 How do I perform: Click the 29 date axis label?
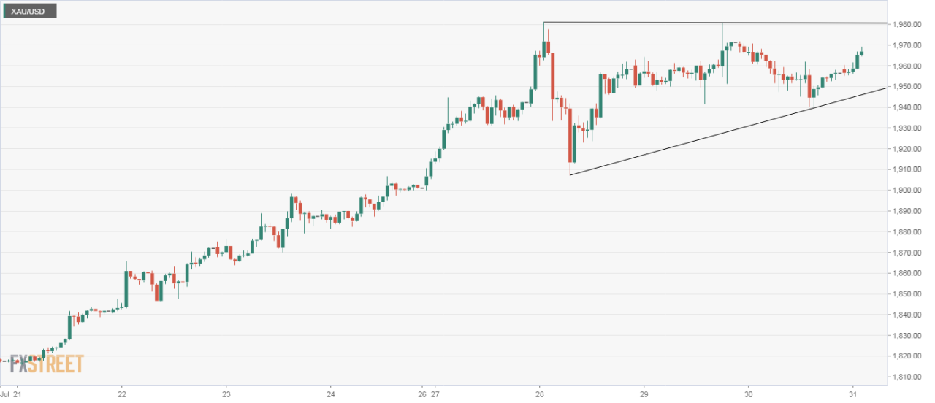pyautogui.click(x=644, y=391)
